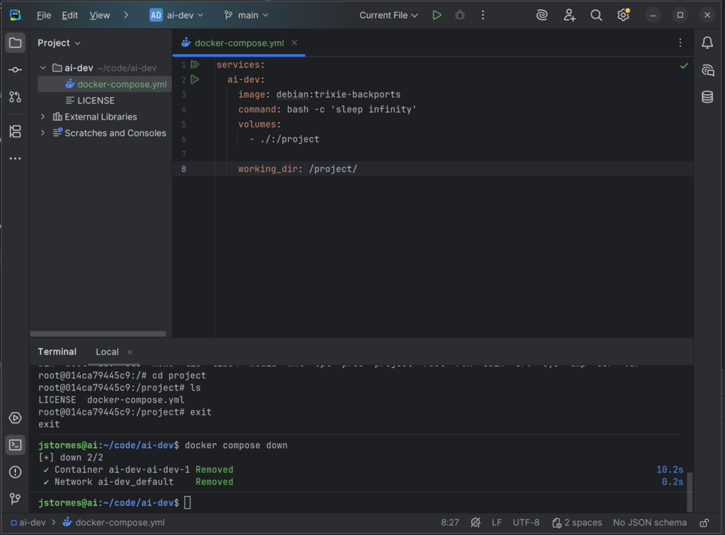The height and width of the screenshot is (535, 725).
Task: Open the main branch dropdown
Action: click(246, 15)
